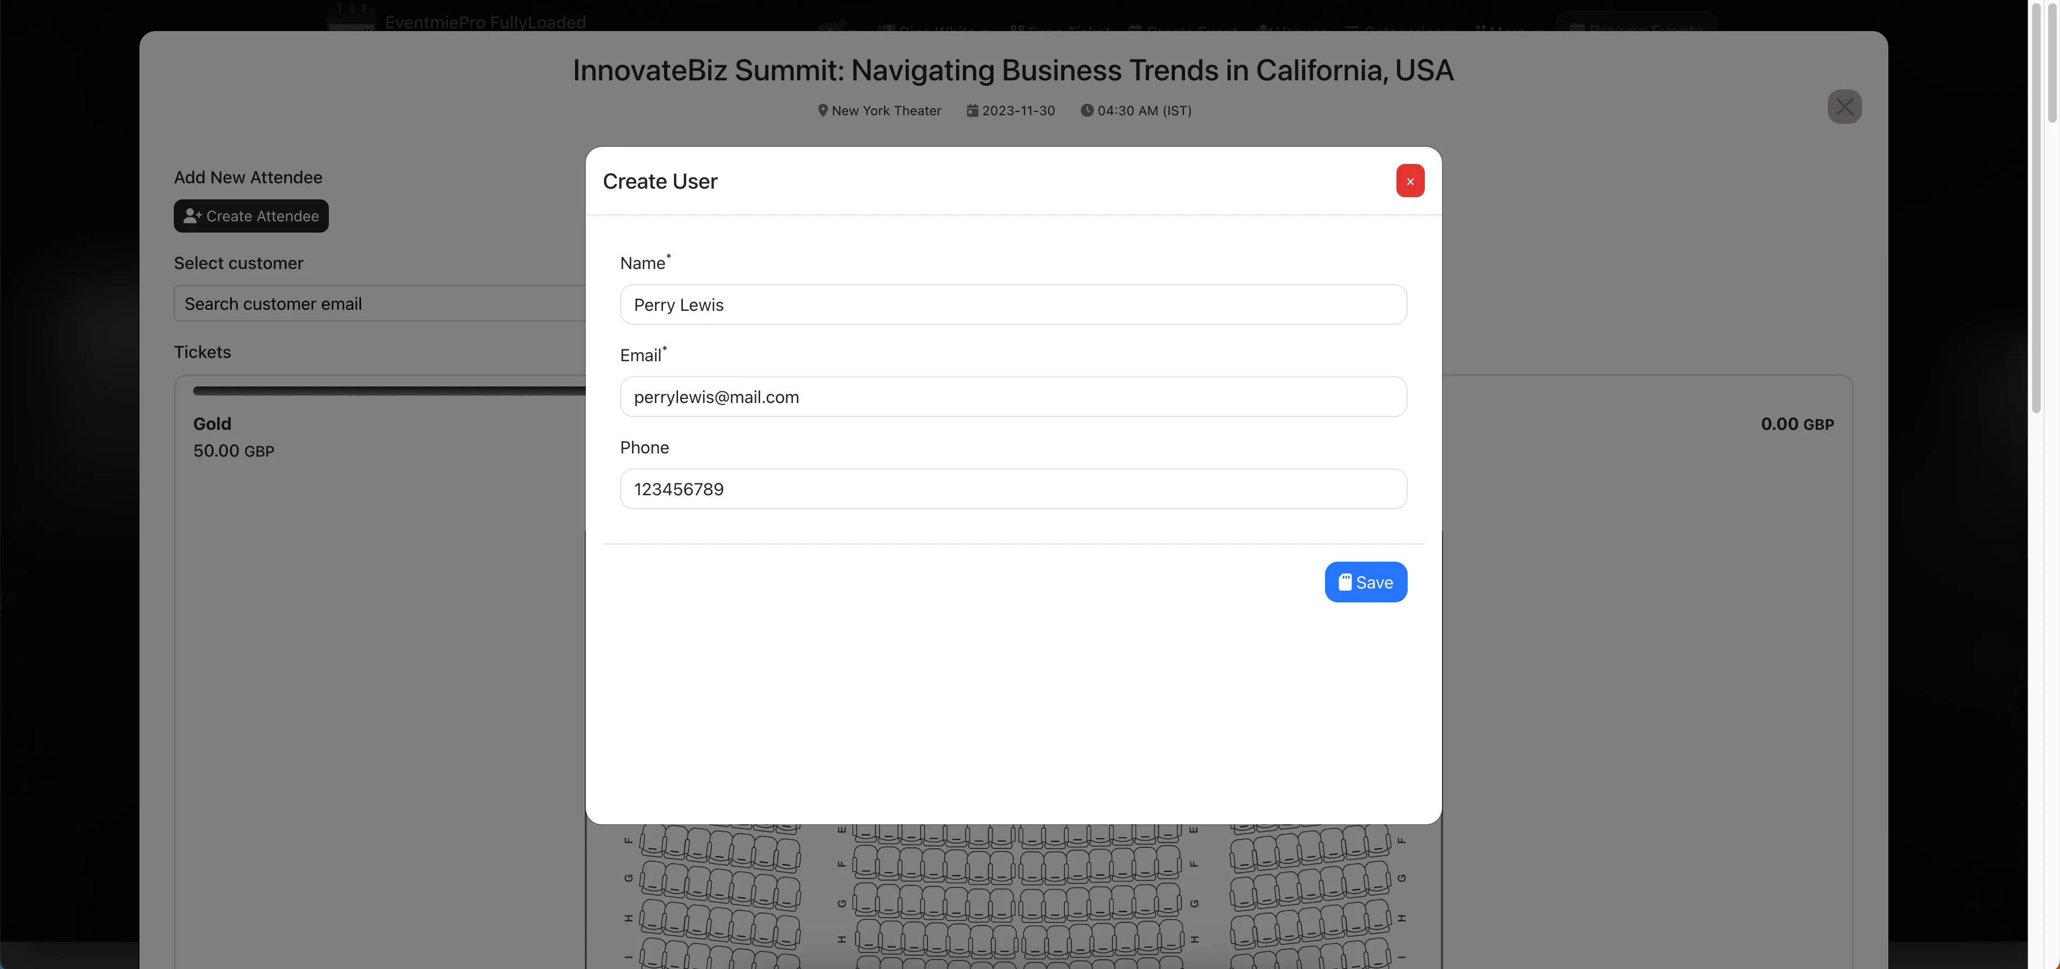Click the floppy disk icon inside the Save button
This screenshot has height=969, width=2060.
point(1346,582)
